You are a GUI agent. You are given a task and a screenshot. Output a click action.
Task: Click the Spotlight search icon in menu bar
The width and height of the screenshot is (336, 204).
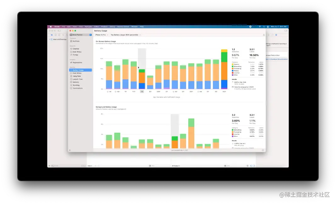coord(264,27)
